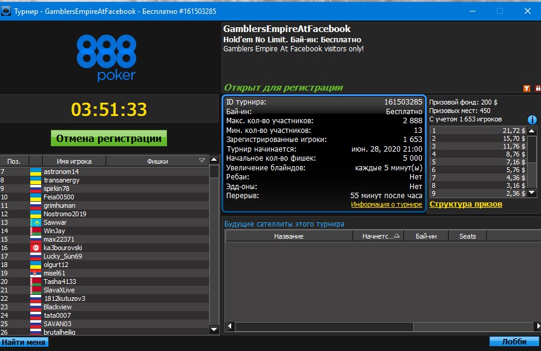Click prize row 8,76 $
The image size is (541, 351).
pyautogui.click(x=478, y=154)
